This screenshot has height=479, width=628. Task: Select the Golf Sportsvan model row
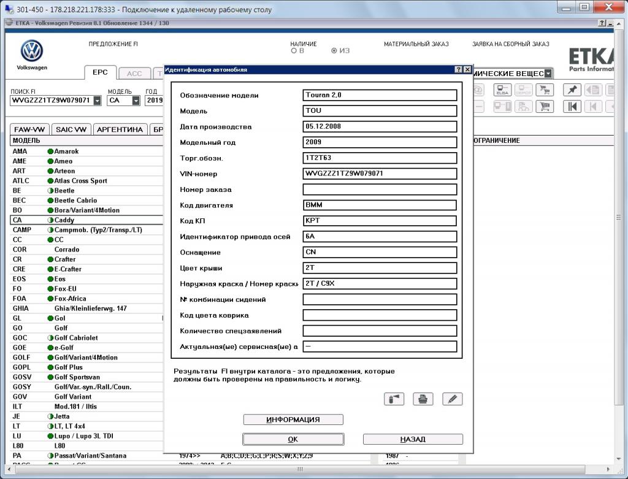[x=86, y=377]
